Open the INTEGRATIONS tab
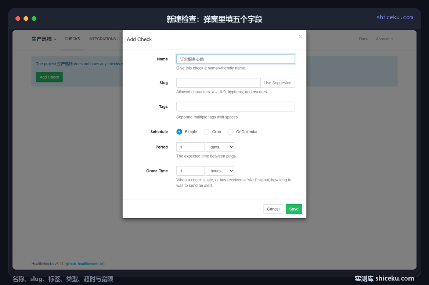 (x=104, y=39)
